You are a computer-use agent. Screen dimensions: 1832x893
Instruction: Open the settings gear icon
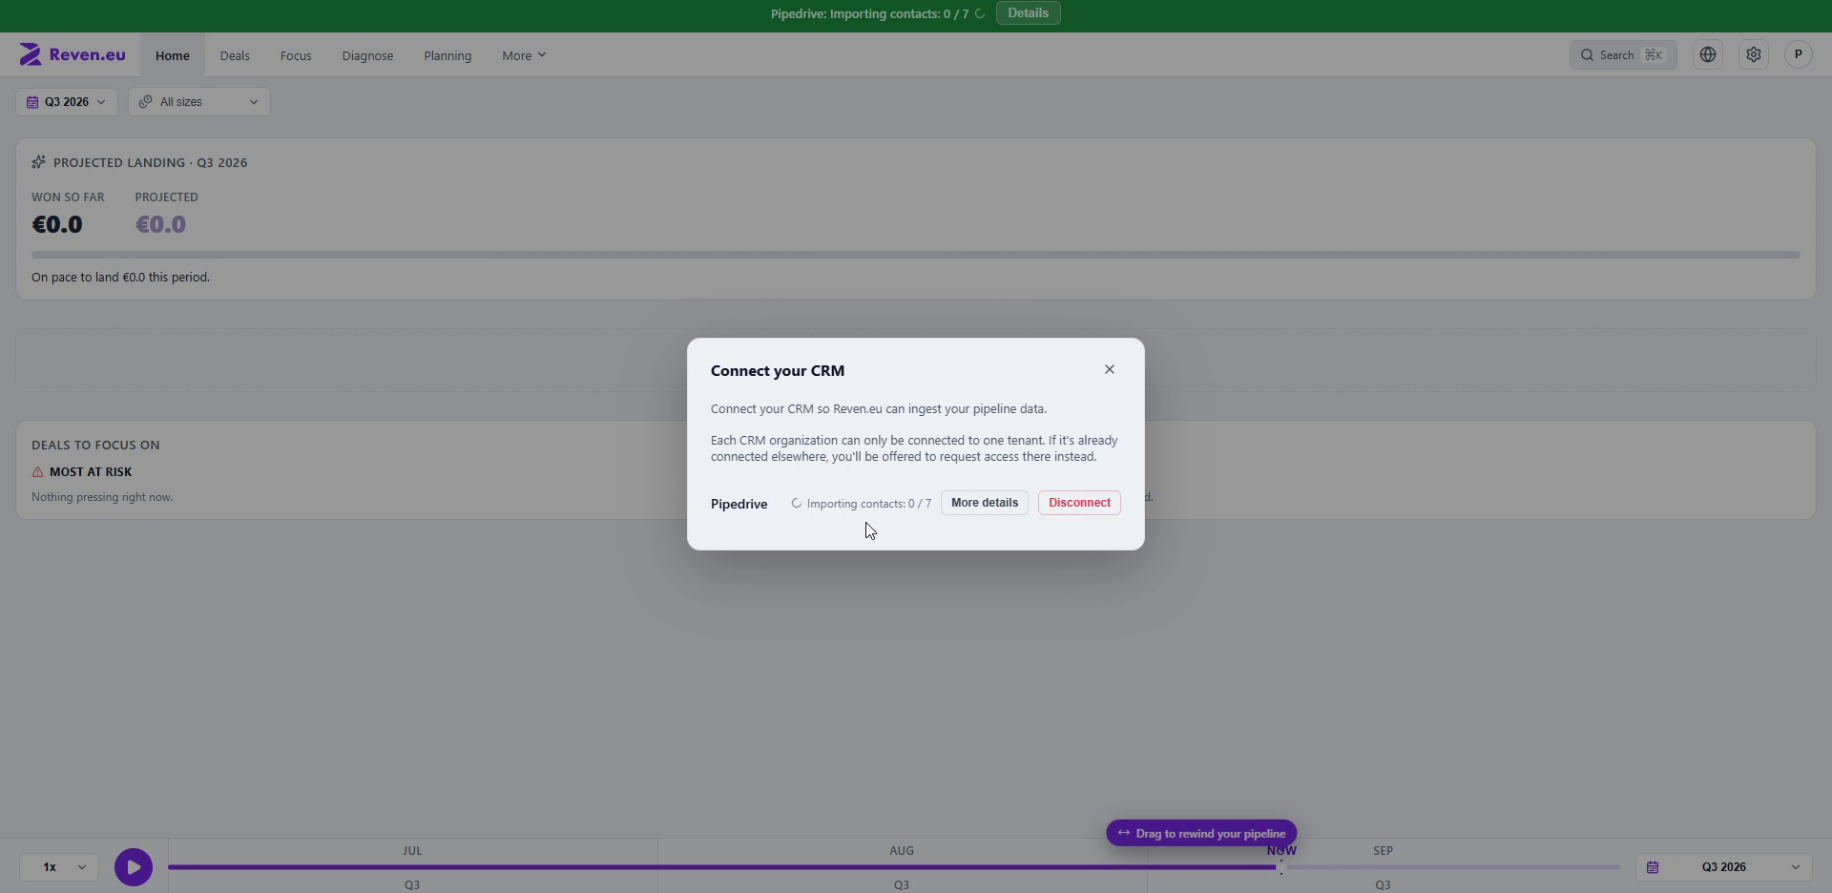[x=1754, y=55]
